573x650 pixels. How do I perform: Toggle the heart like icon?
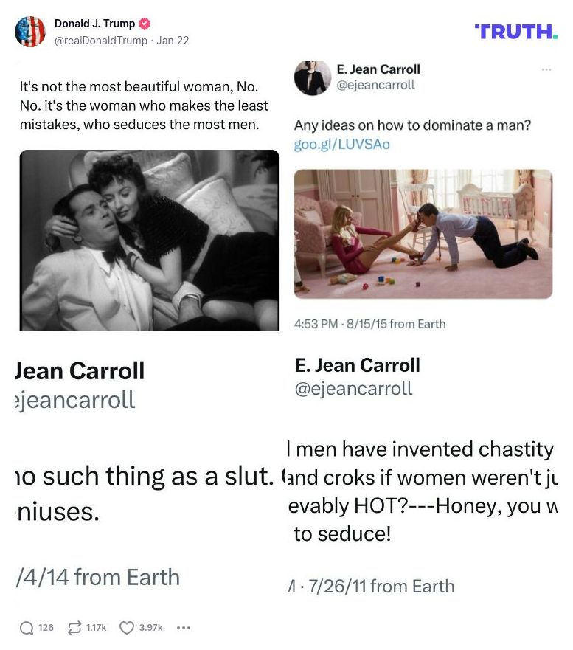click(x=127, y=628)
